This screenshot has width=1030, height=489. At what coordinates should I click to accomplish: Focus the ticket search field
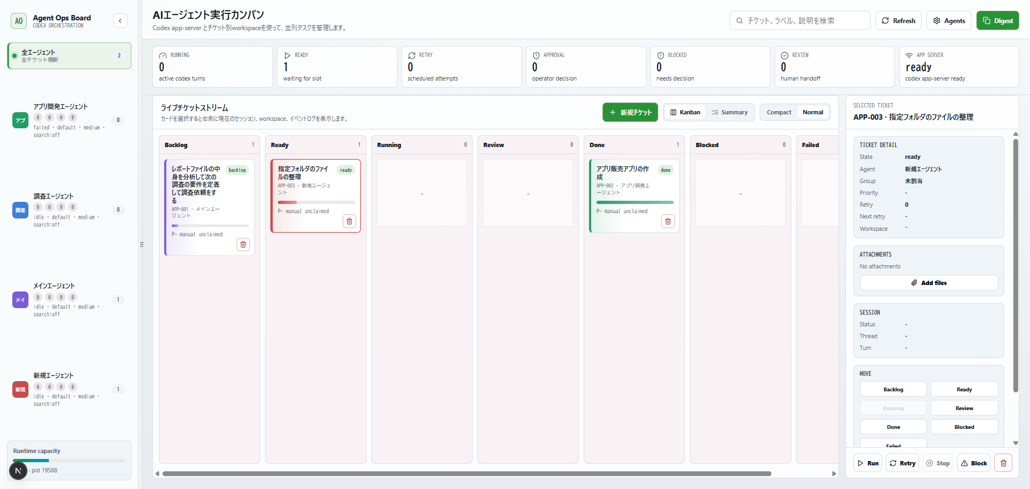800,21
